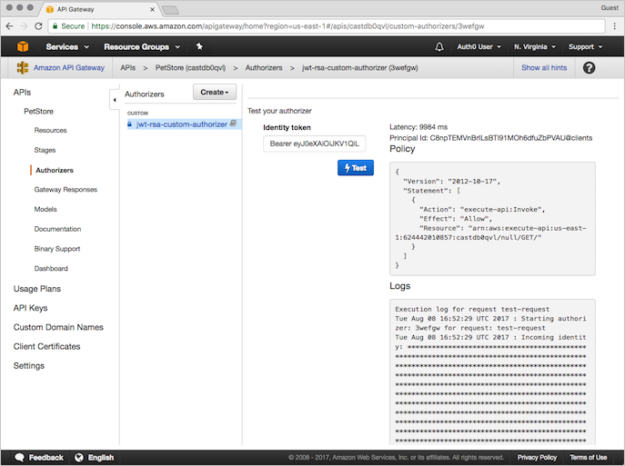Viewport: 625px width, 466px height.
Task: Open Gateway Responses
Action: coord(66,190)
